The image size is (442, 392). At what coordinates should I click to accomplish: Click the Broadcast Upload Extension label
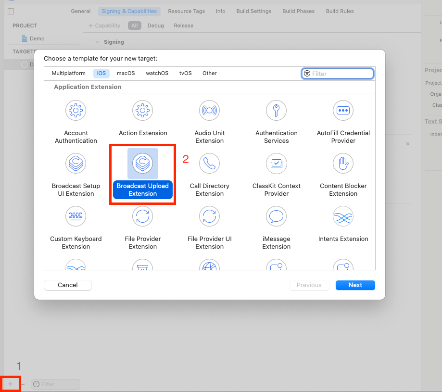(x=143, y=190)
